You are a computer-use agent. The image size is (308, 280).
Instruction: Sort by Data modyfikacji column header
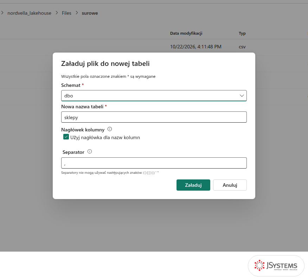click(x=186, y=33)
